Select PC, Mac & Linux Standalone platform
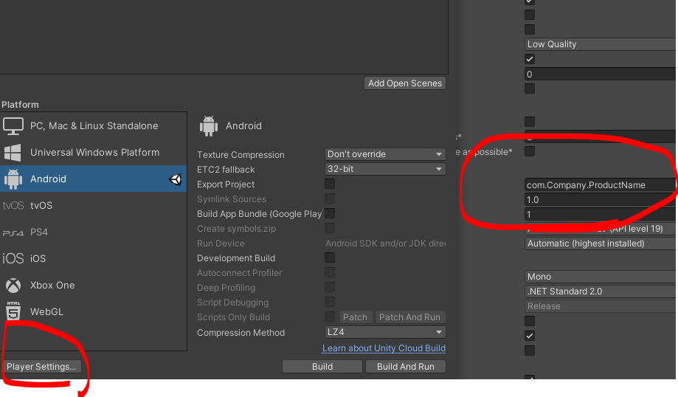This screenshot has width=678, height=397. tap(94, 126)
